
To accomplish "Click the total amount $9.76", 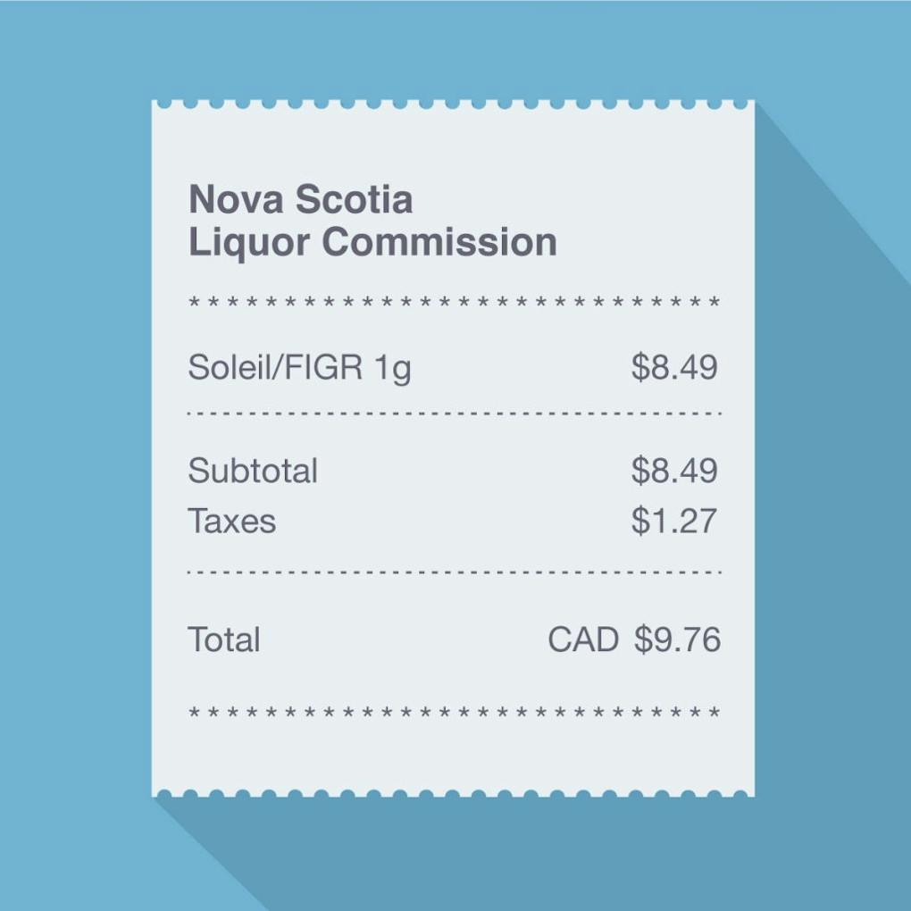I will point(677,639).
